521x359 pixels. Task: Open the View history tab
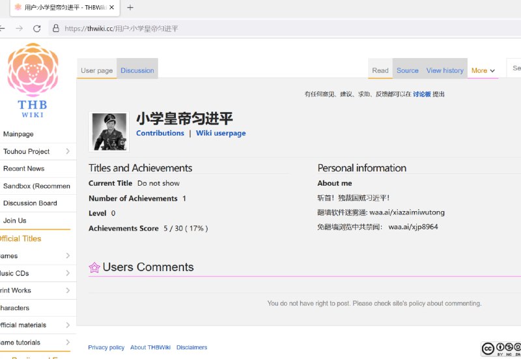pos(445,70)
